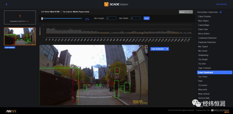Viewport: 233px width, 114px height.
Task: Click the ANSYS logo in footer
Action: click(11, 111)
